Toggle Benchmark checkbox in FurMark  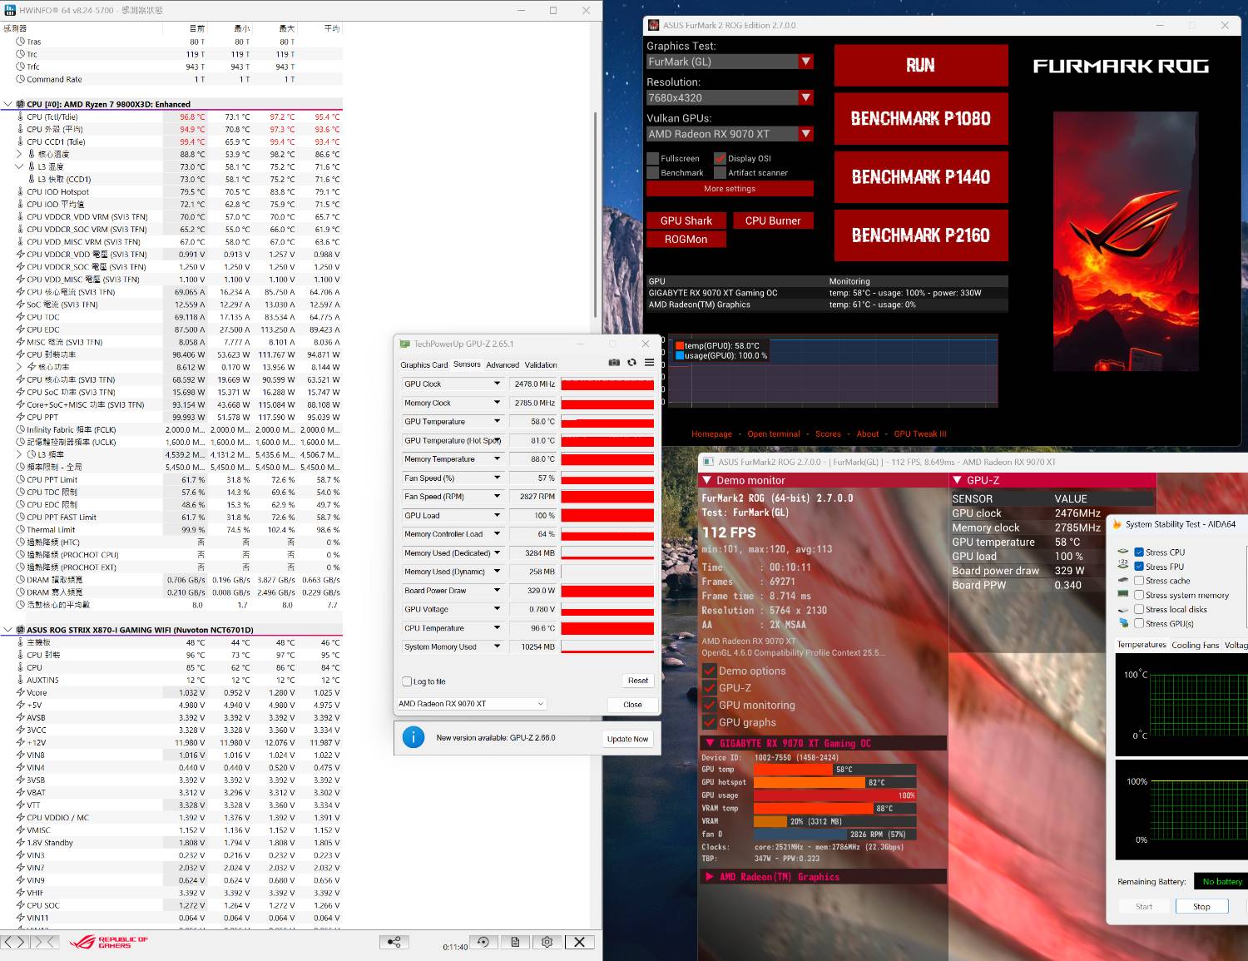pyautogui.click(x=652, y=173)
